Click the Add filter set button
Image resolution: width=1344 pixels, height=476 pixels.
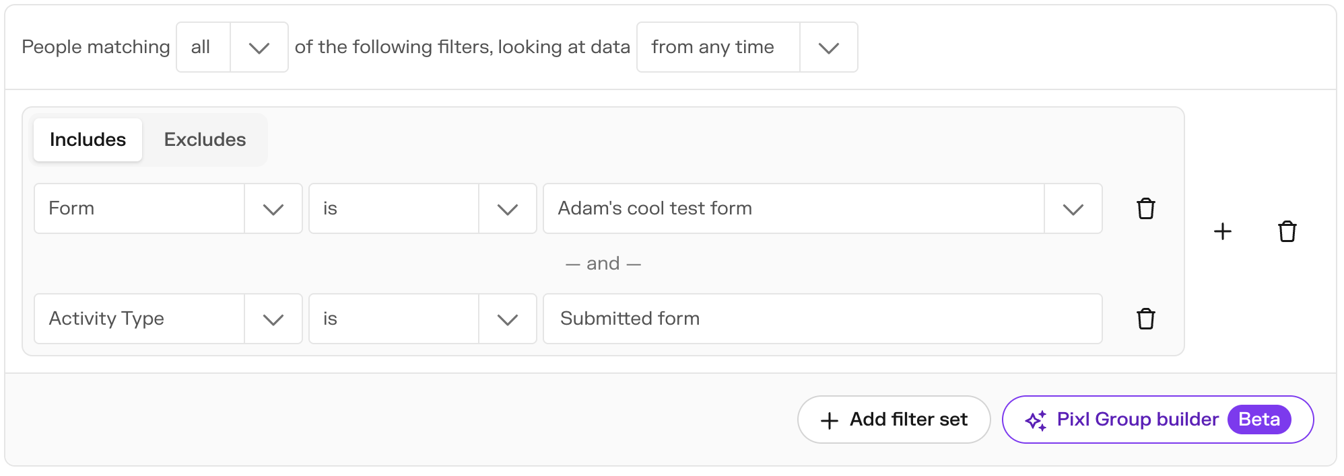pyautogui.click(x=894, y=420)
